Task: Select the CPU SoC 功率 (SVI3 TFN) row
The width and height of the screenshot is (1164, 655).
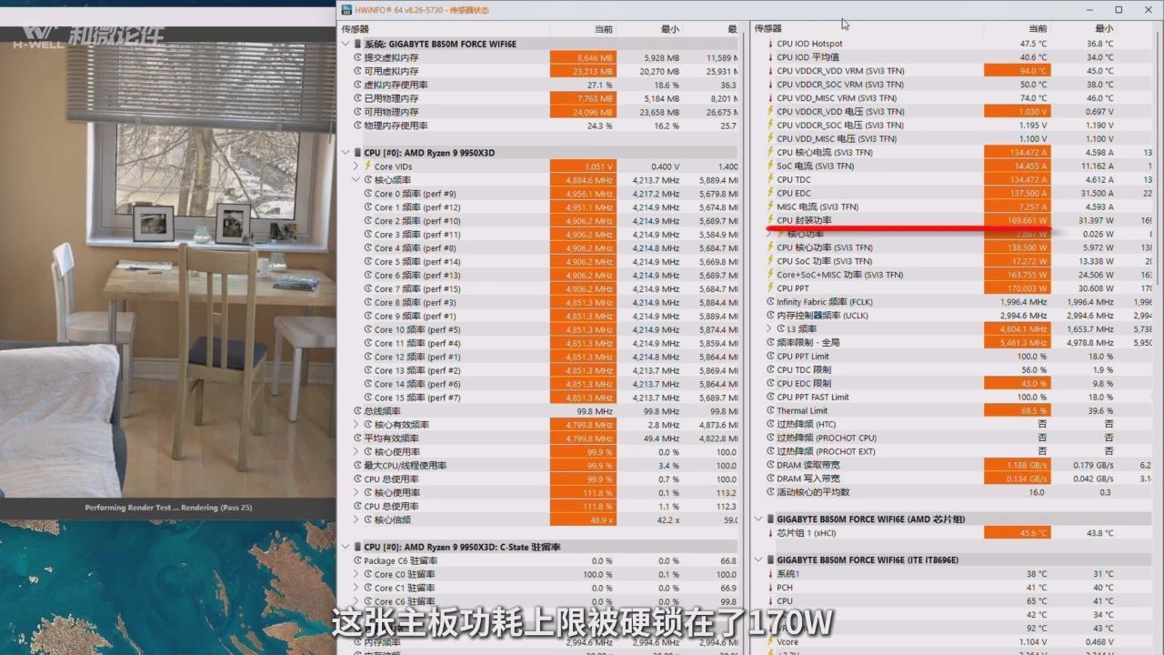Action: (955, 261)
